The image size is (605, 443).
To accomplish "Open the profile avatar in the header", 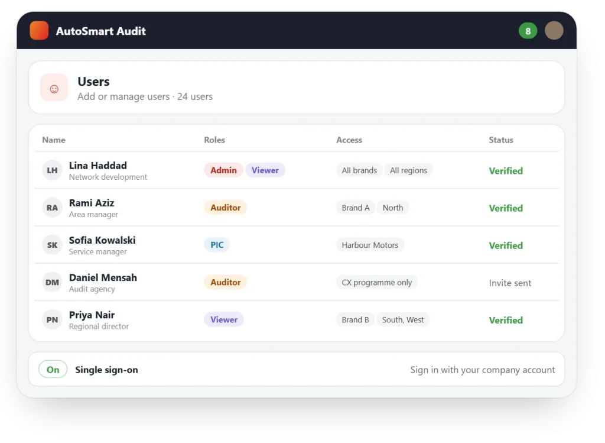I will pos(554,31).
